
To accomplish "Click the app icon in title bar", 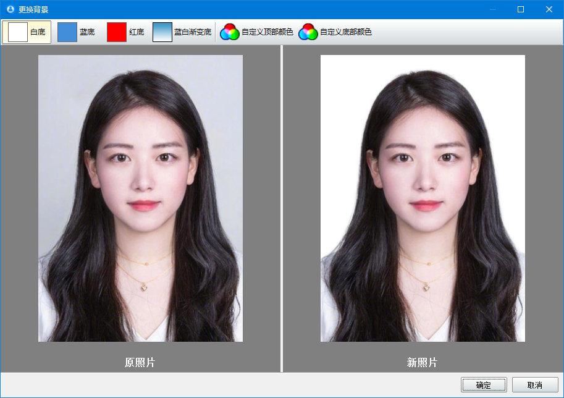I will tap(11, 9).
